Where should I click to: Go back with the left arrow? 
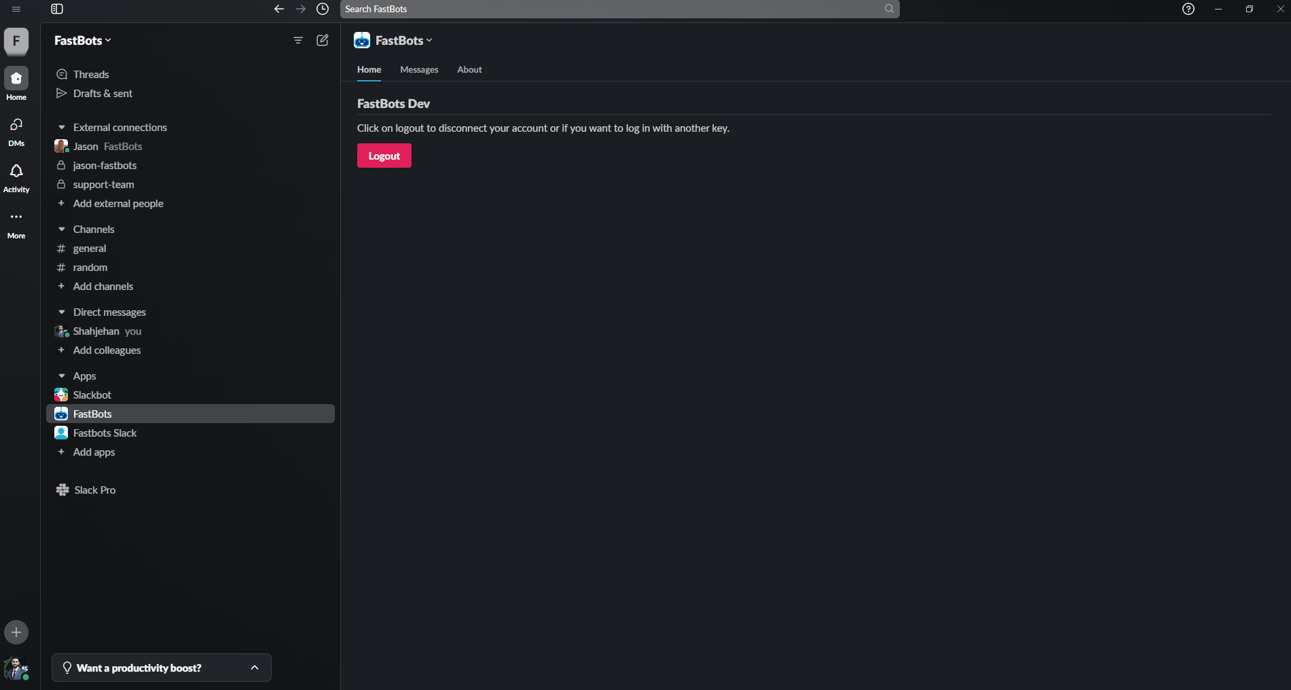pyautogui.click(x=279, y=9)
